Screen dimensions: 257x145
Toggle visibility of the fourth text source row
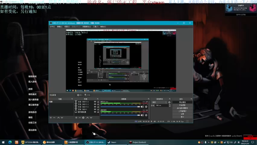coord(95,109)
